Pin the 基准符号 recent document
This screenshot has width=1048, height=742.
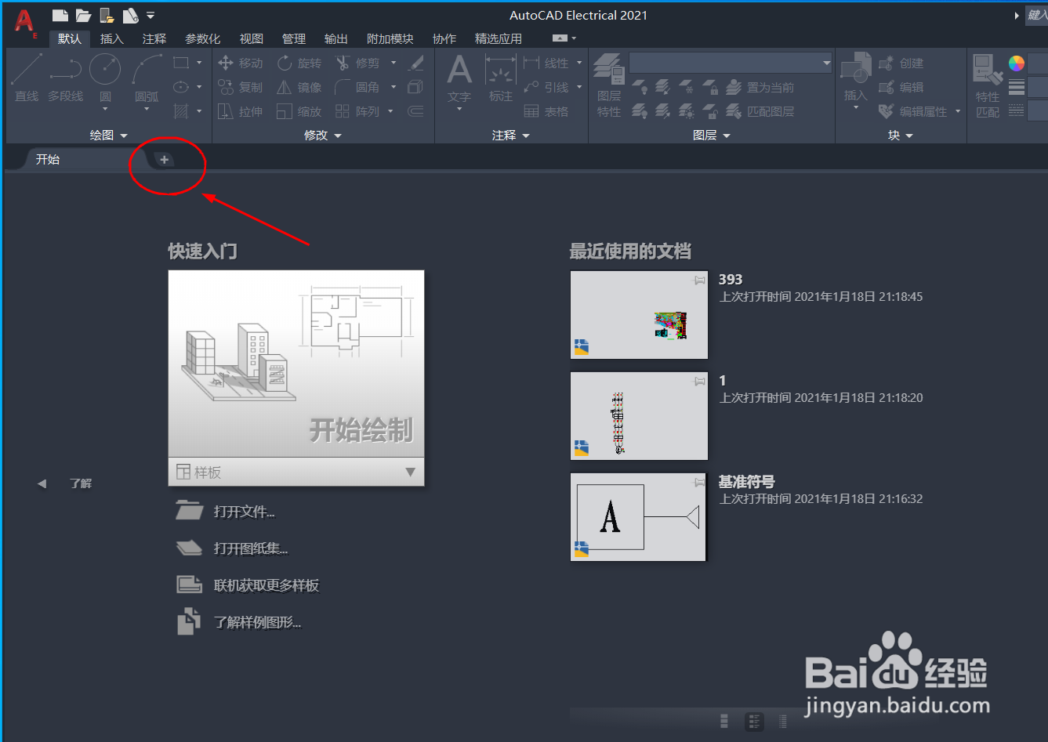click(x=699, y=482)
